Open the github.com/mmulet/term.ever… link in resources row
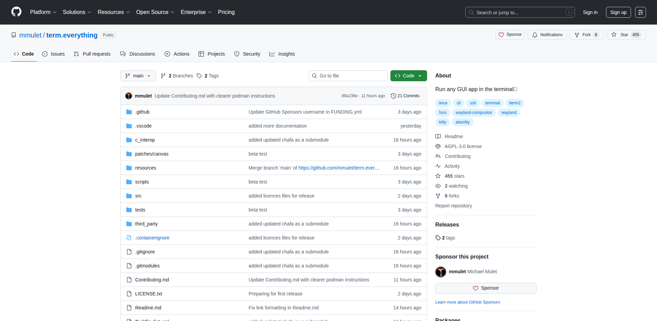657x321 pixels. [339, 168]
